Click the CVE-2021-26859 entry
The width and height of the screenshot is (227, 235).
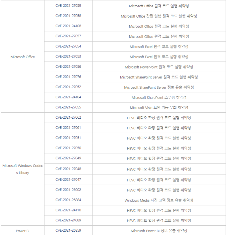click(68, 230)
